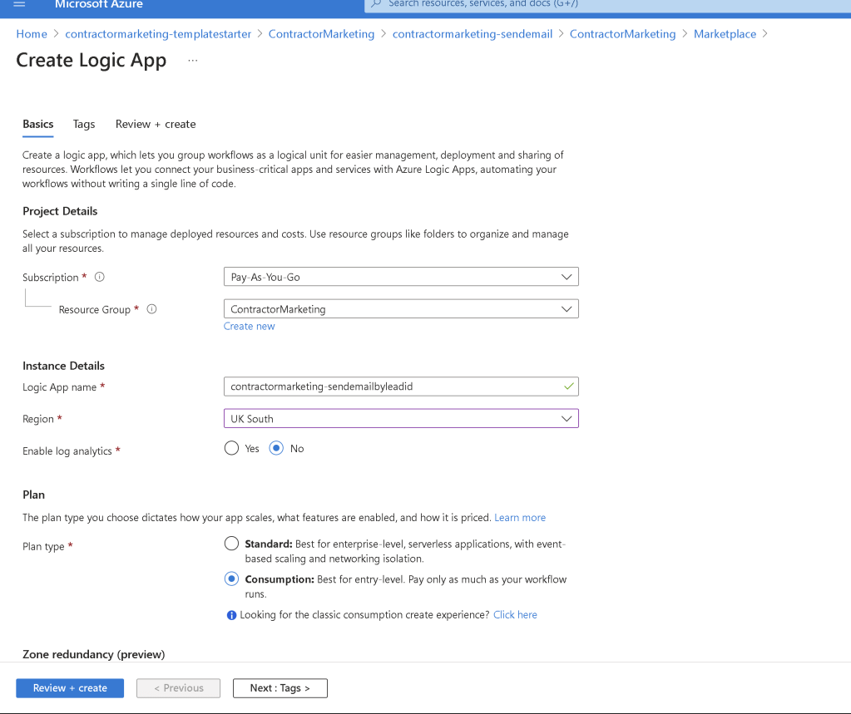851x714 pixels.
Task: Choose the Standard plan type
Action: [231, 544]
